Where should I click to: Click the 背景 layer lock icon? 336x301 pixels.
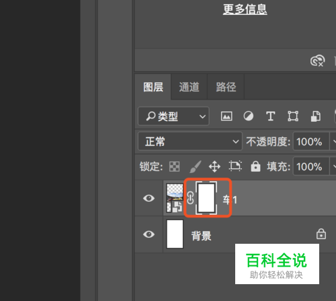click(321, 234)
